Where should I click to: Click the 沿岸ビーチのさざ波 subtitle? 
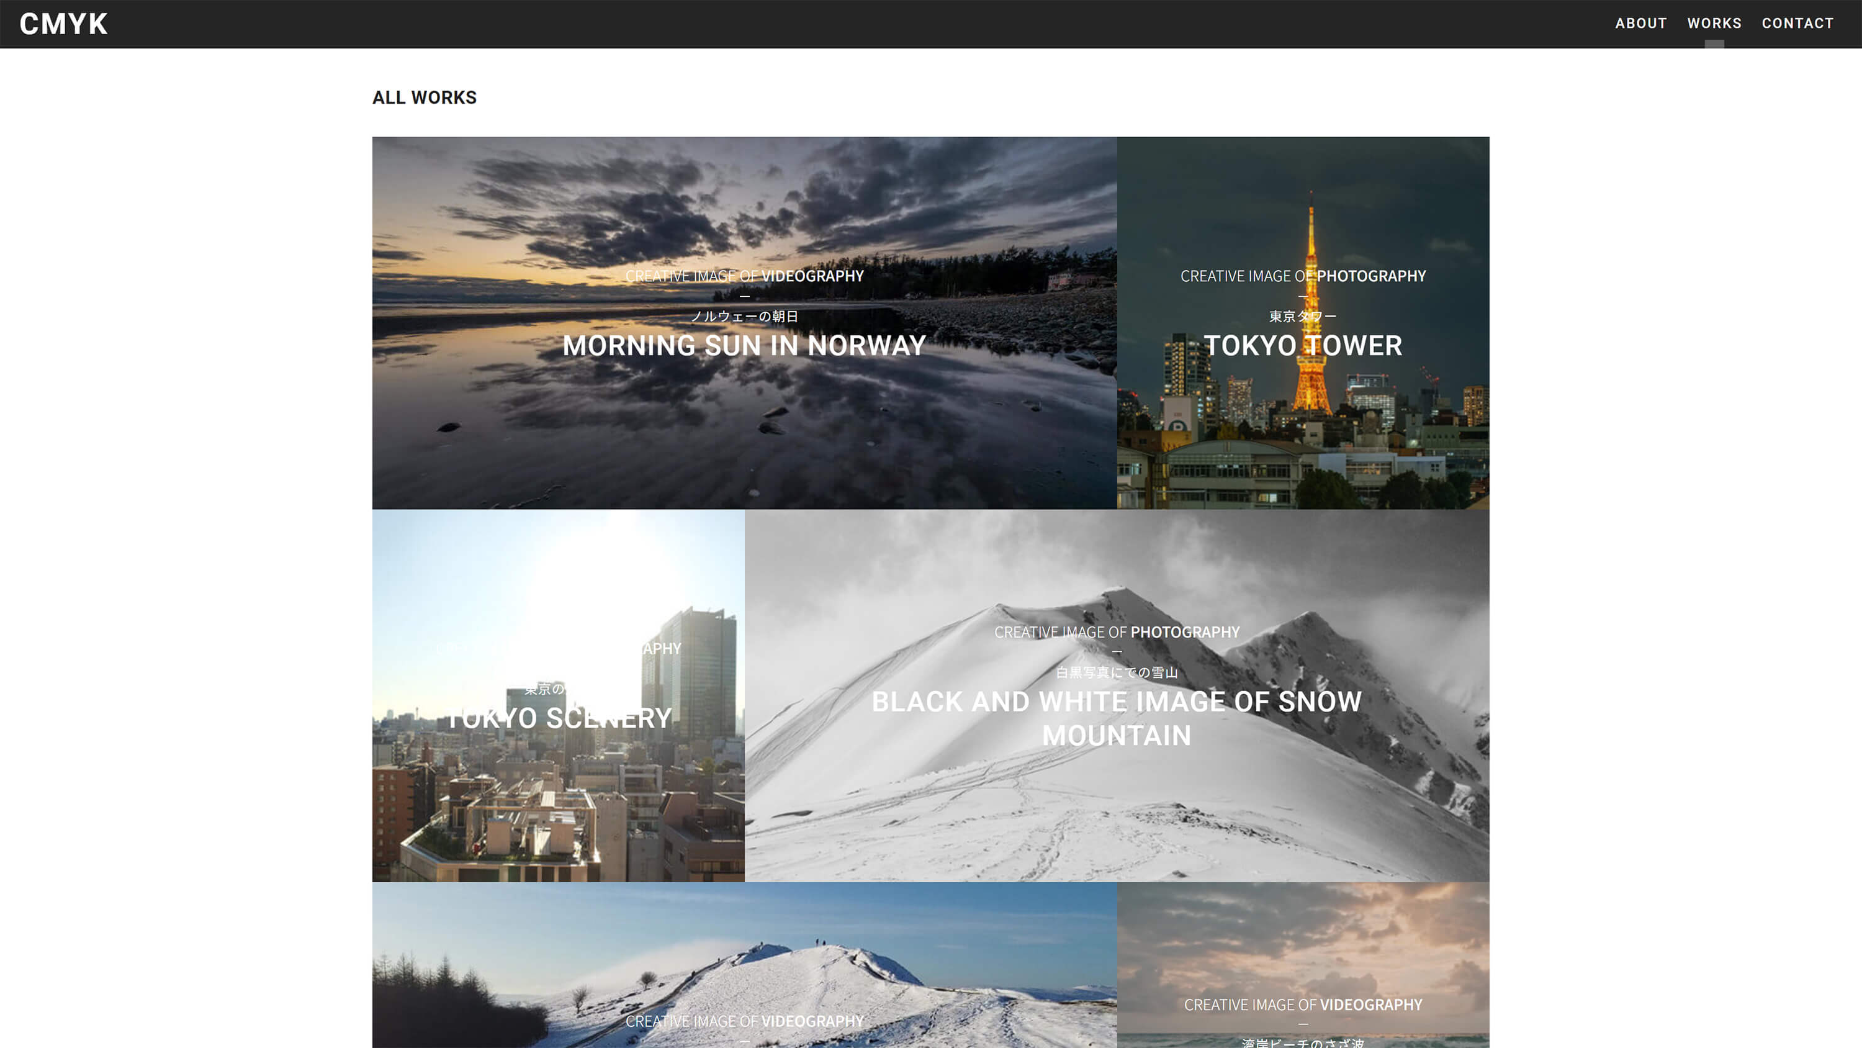pos(1303,1042)
